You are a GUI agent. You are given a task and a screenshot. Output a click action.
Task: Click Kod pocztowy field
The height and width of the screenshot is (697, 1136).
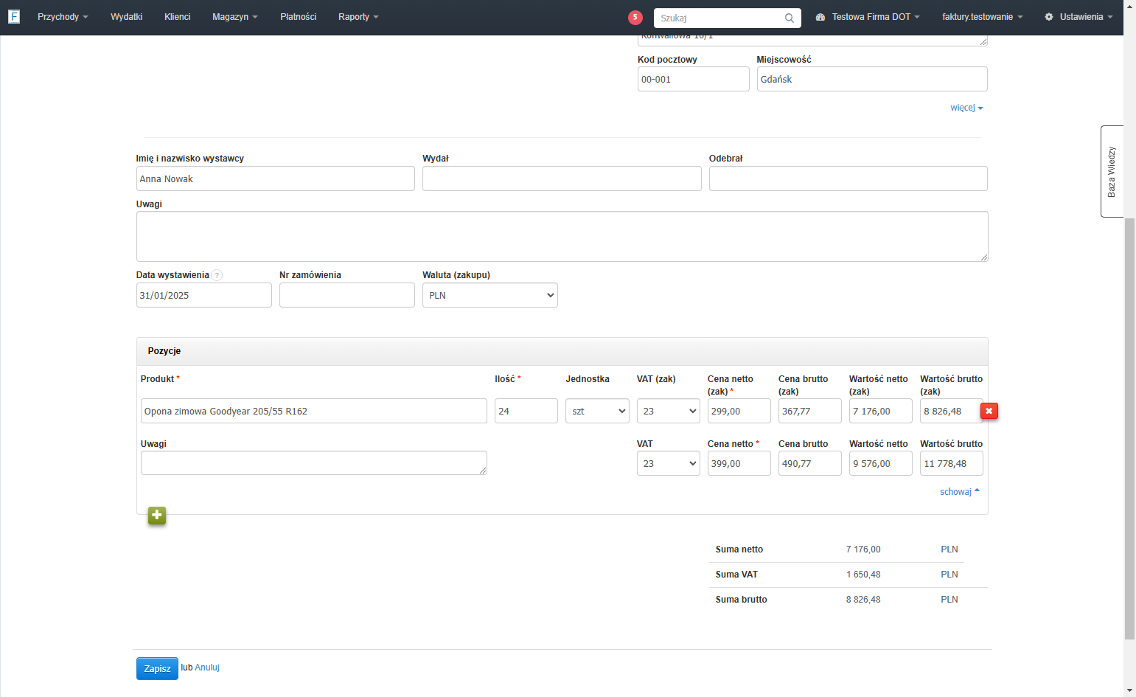[693, 79]
